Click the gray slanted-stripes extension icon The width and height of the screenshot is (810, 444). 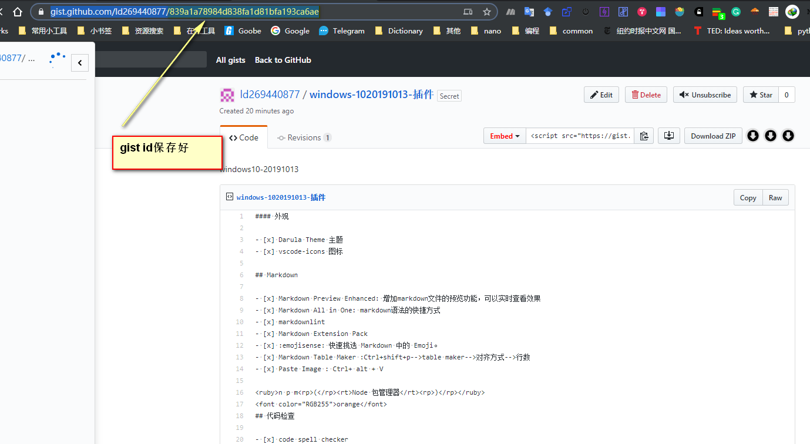click(x=511, y=12)
